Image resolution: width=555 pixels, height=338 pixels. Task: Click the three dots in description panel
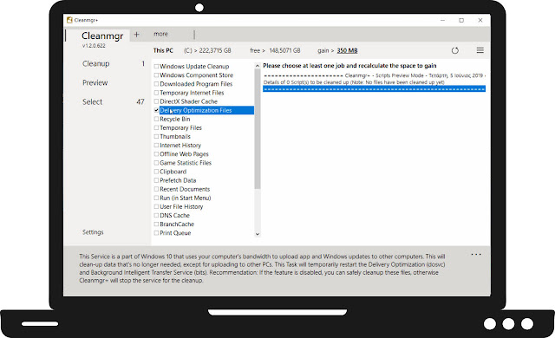[x=476, y=255]
